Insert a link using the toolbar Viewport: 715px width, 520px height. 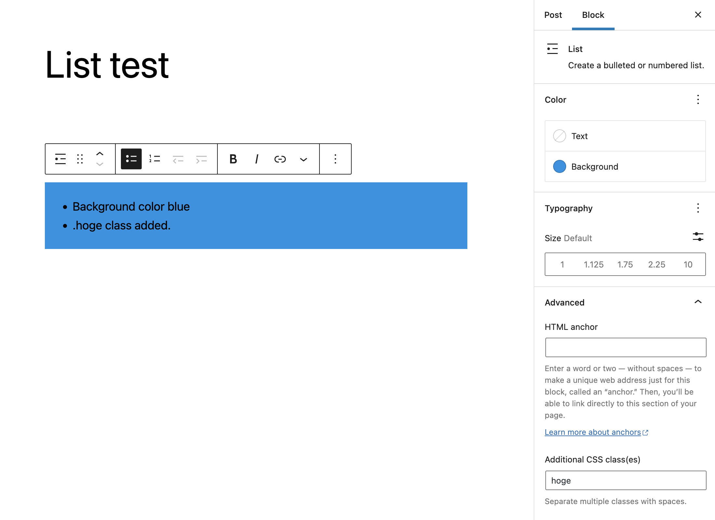280,159
